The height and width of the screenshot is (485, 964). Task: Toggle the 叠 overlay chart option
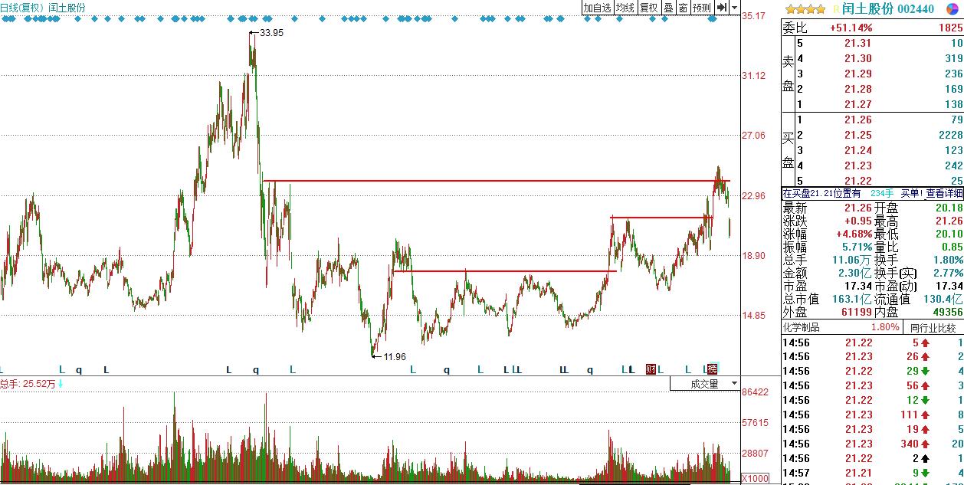point(668,8)
